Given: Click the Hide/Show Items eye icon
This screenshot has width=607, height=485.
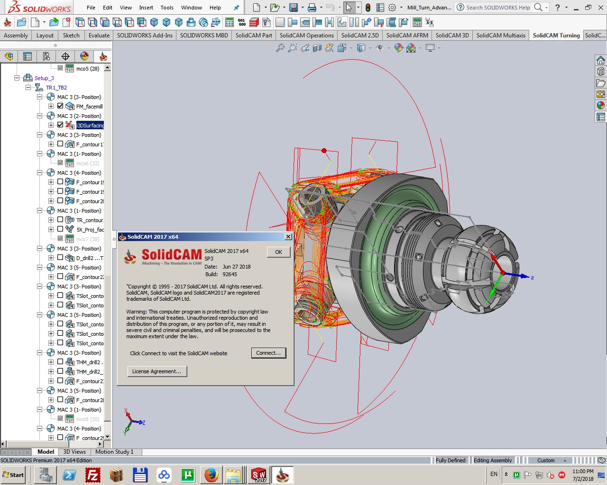Looking at the screenshot, I should click(x=379, y=48).
